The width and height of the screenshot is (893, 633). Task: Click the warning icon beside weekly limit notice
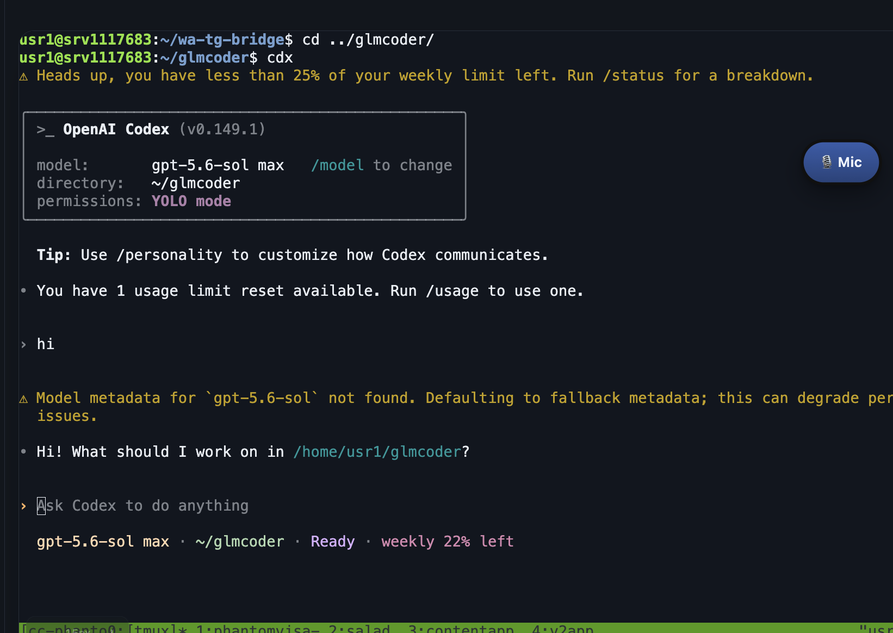(23, 77)
